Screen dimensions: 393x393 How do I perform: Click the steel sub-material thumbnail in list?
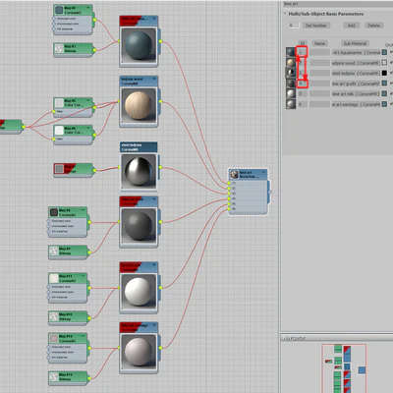point(291,73)
